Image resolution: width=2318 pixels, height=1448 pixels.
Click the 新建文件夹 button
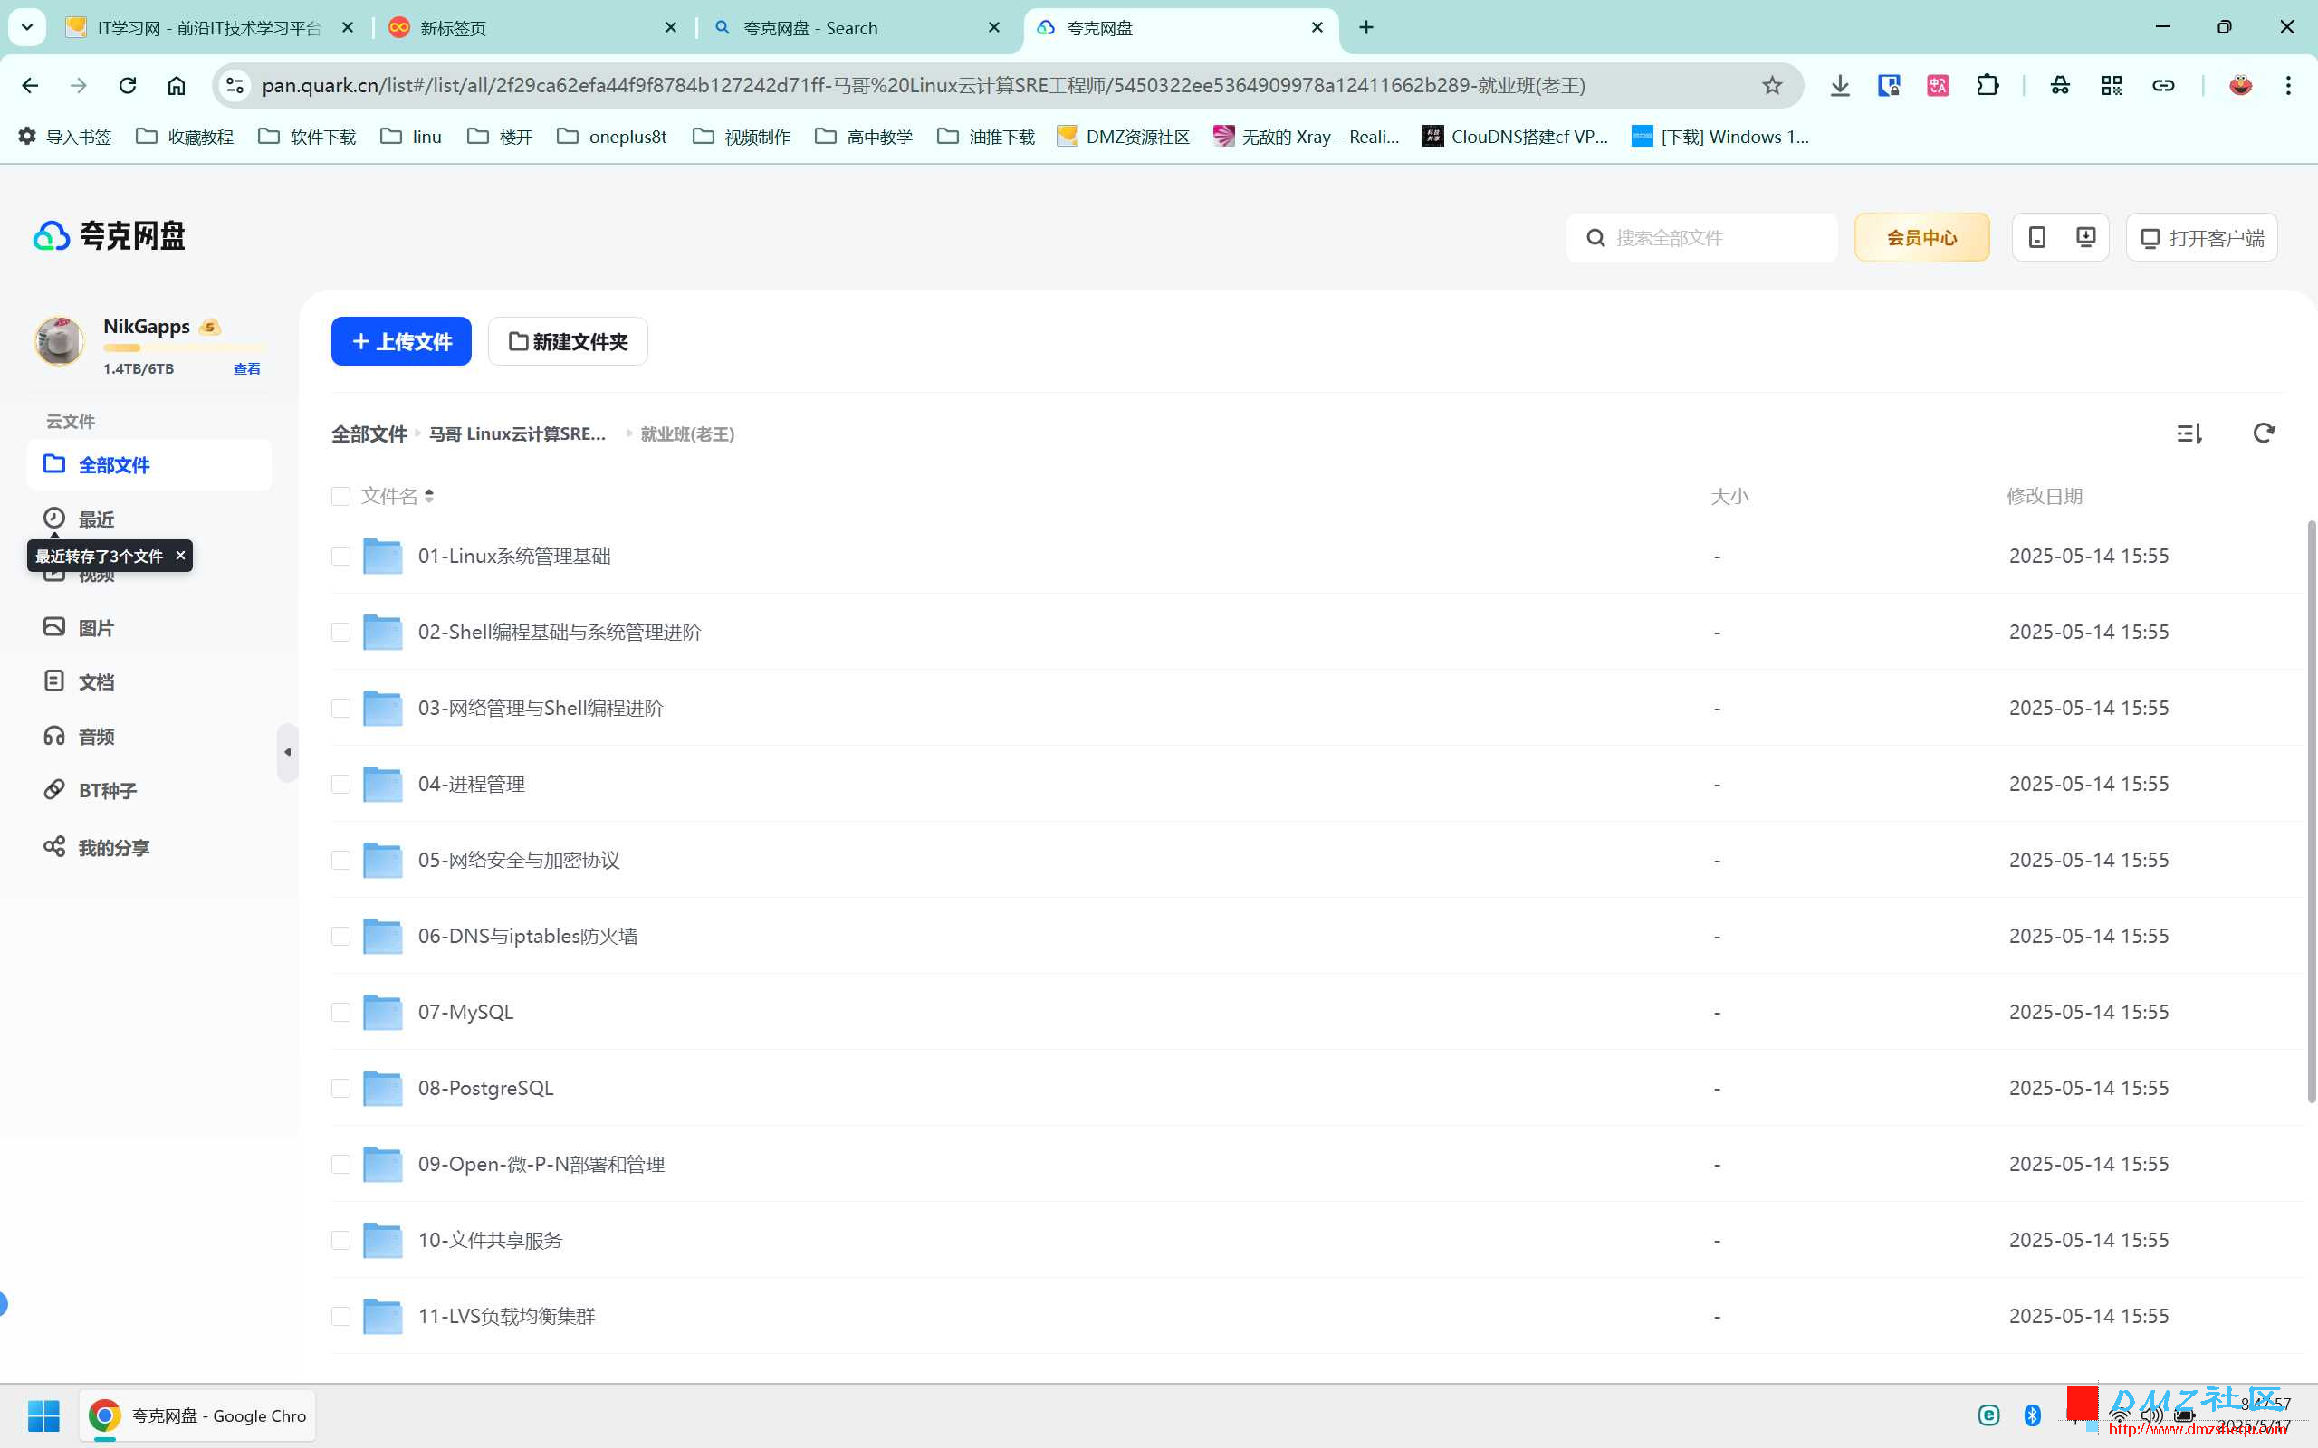click(x=568, y=342)
